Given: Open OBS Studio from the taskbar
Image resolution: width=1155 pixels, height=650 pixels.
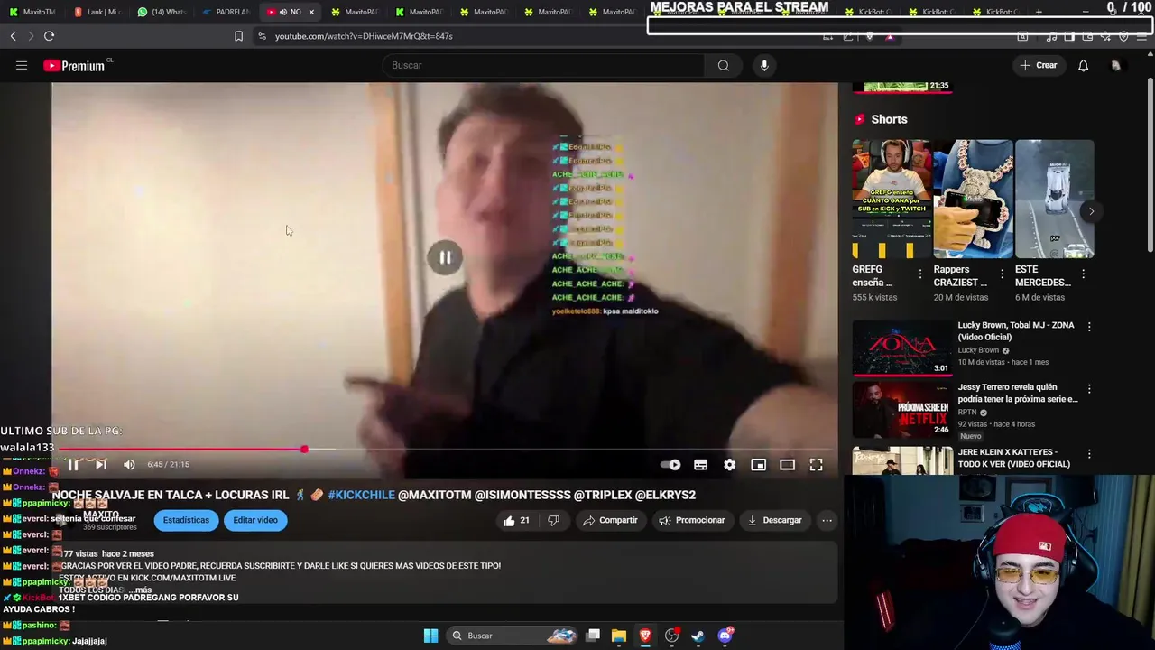Looking at the screenshot, I should (x=671, y=636).
